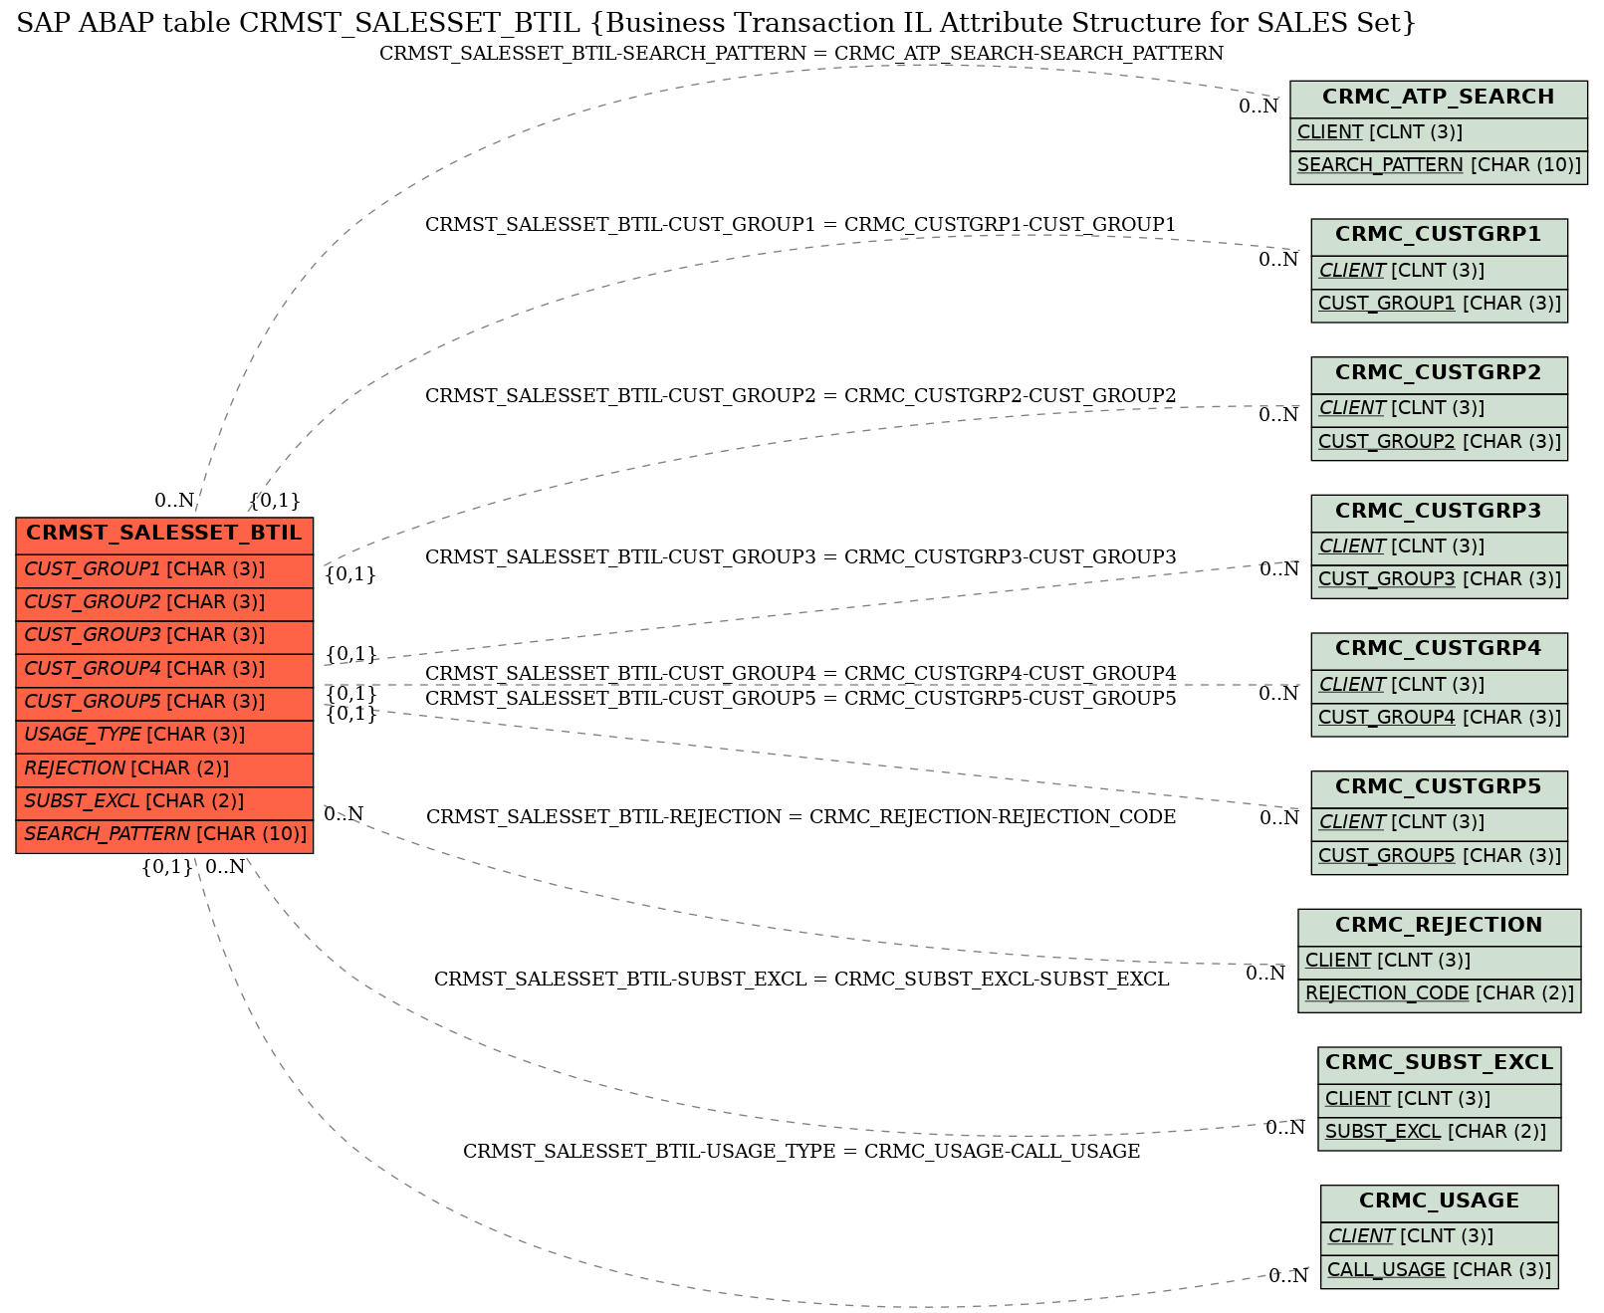Image resolution: width=1604 pixels, height=1313 pixels.
Task: Select the REJECTION field row
Action: tap(164, 769)
